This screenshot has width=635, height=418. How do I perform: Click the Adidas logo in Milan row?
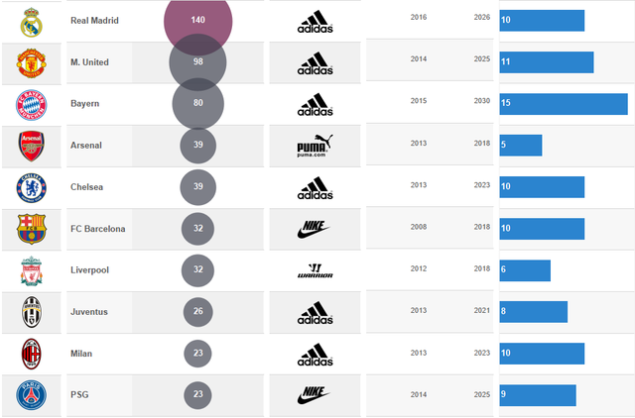(x=316, y=355)
